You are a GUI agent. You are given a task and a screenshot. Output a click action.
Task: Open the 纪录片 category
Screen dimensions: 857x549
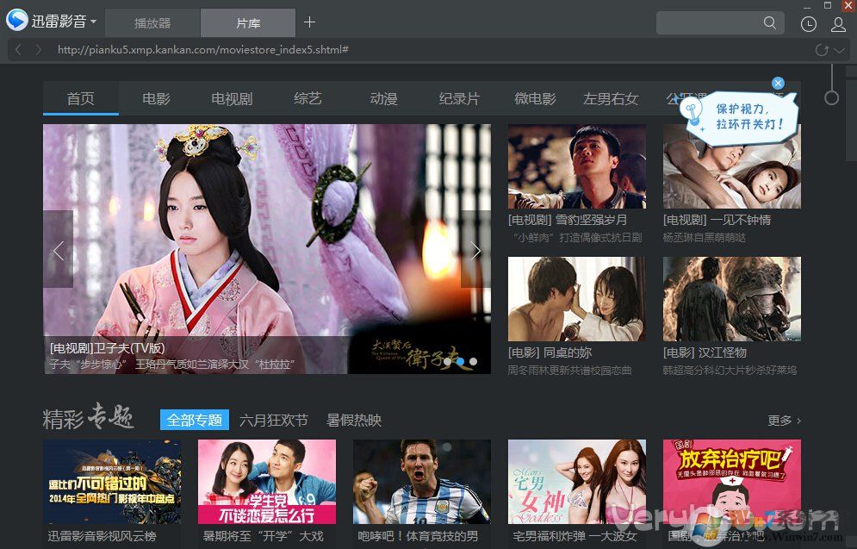click(x=459, y=98)
